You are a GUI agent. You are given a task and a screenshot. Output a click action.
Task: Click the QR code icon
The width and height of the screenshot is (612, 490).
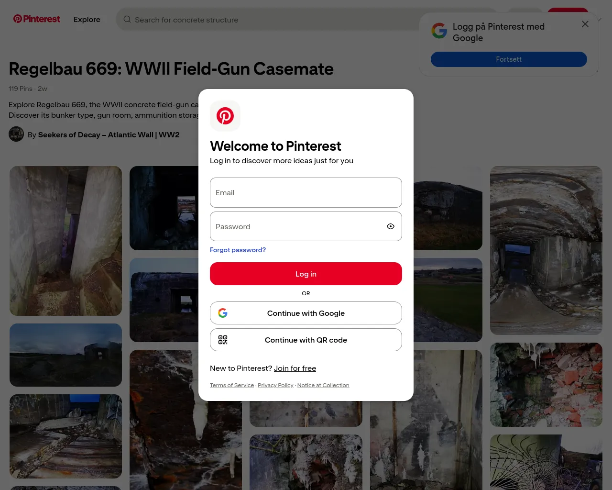223,340
